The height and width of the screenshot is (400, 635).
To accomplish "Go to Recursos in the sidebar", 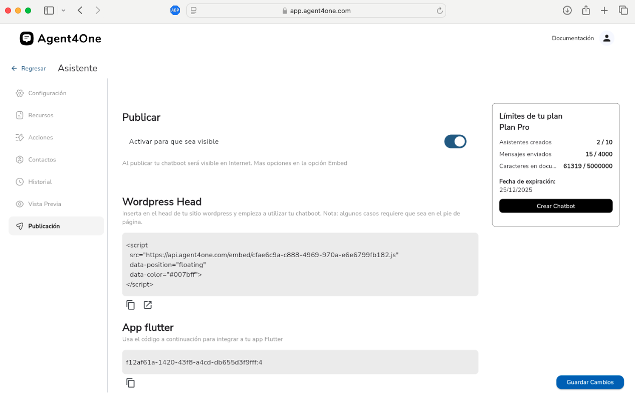I will [x=41, y=115].
